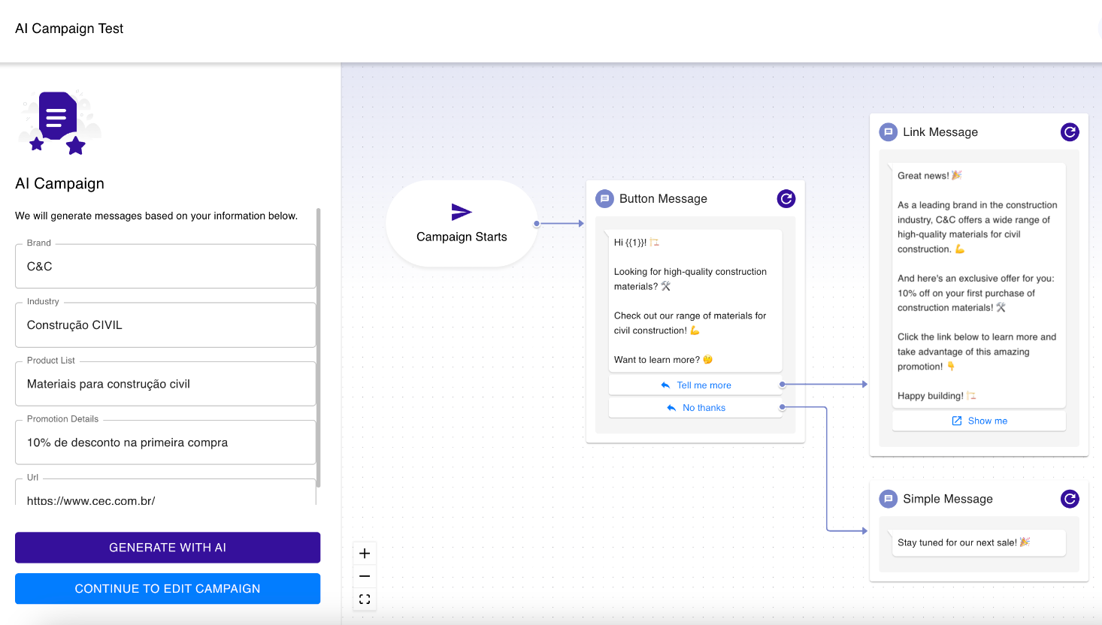Viewport: 1102px width, 625px height.
Task: Click the Button Message node title
Action: pos(663,199)
